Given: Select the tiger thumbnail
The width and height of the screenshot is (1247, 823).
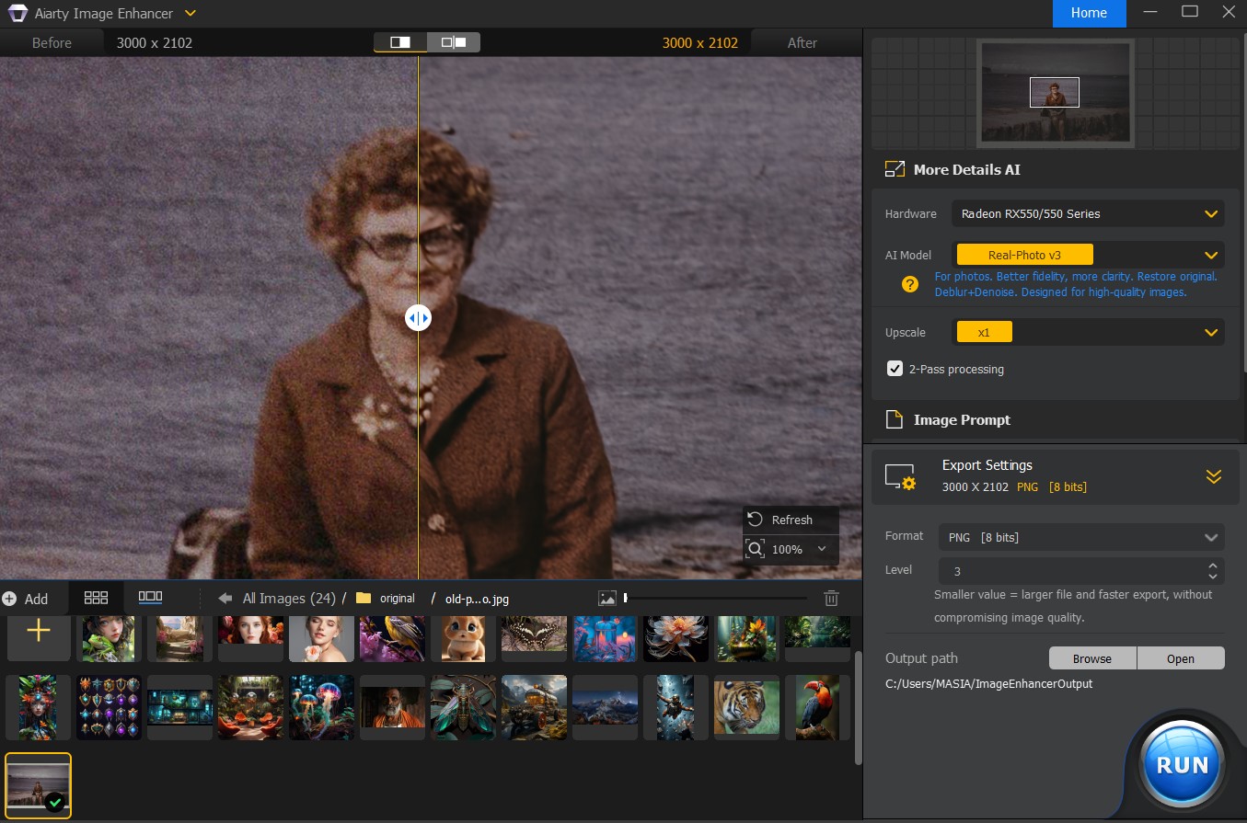Looking at the screenshot, I should click(746, 707).
